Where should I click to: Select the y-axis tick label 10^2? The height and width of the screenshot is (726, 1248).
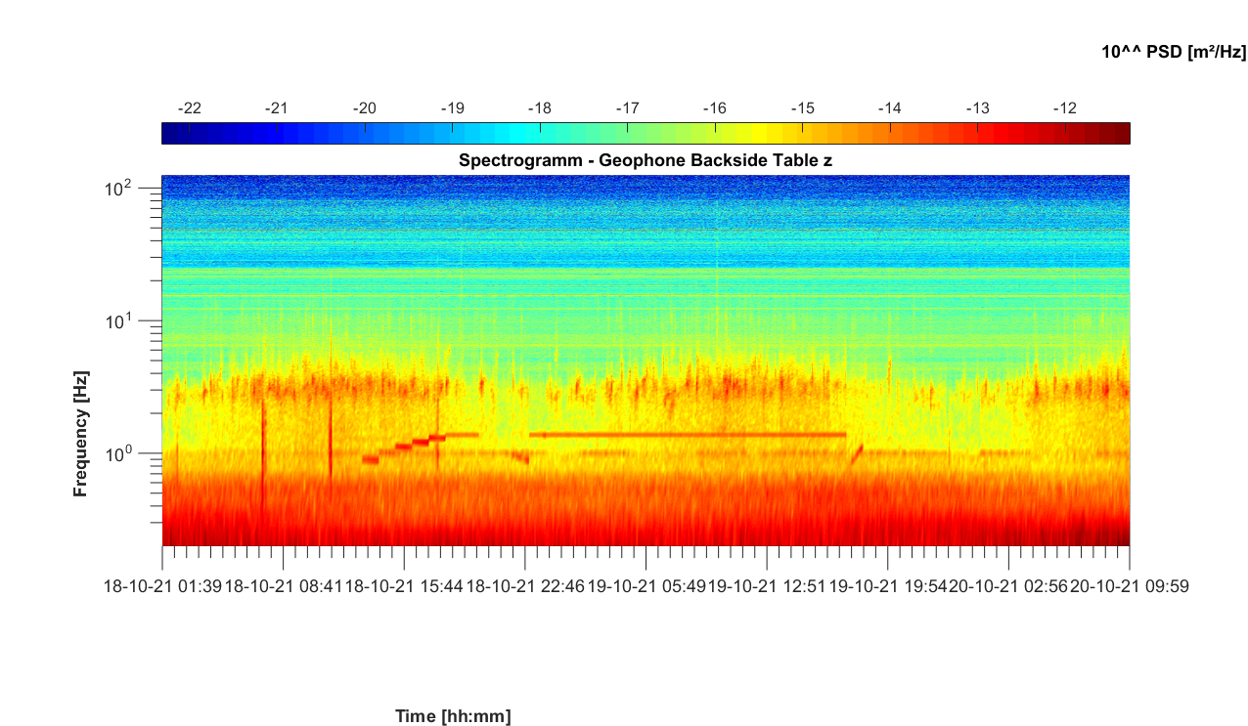pos(120,186)
